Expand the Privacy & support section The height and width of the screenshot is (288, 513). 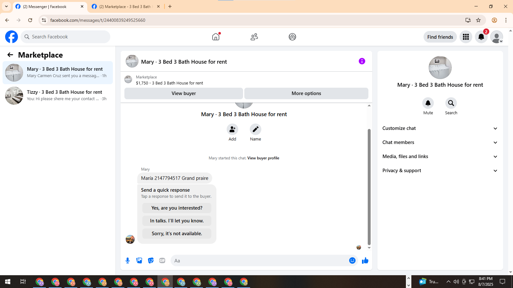[440, 171]
